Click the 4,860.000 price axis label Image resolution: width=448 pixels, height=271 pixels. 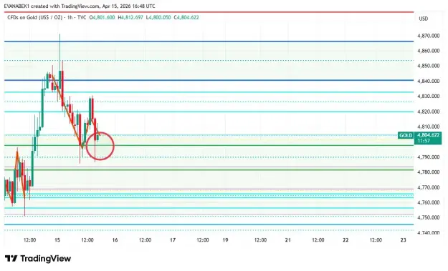pos(428,51)
